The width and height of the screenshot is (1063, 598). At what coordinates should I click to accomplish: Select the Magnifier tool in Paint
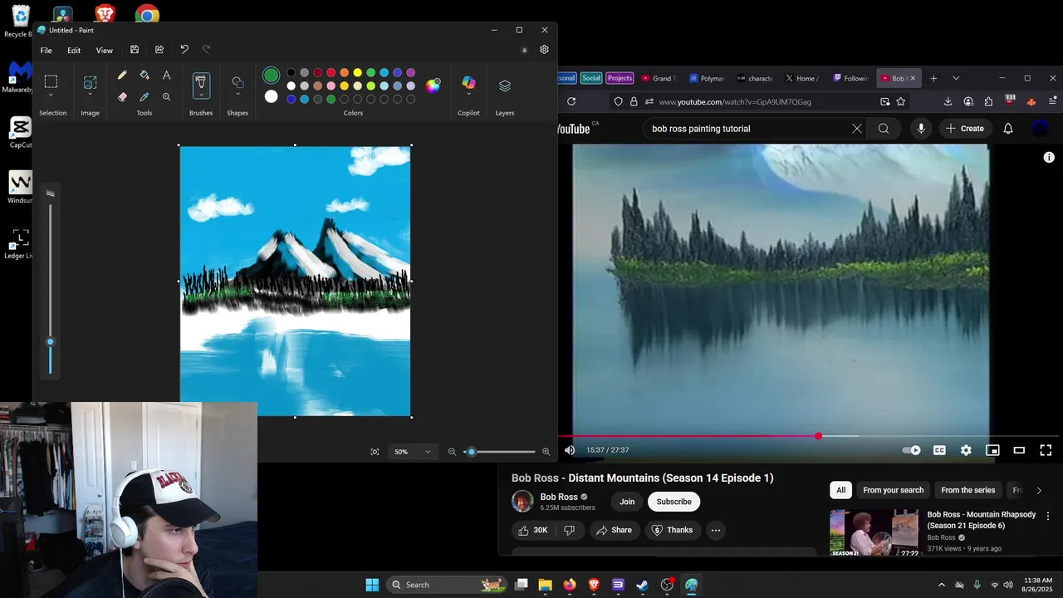(166, 96)
